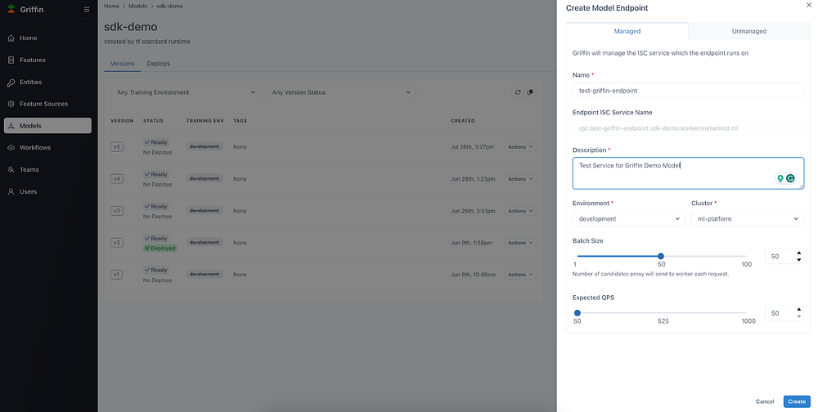The image size is (818, 412).
Task: Click the Expected QPS slider handle
Action: tap(577, 313)
